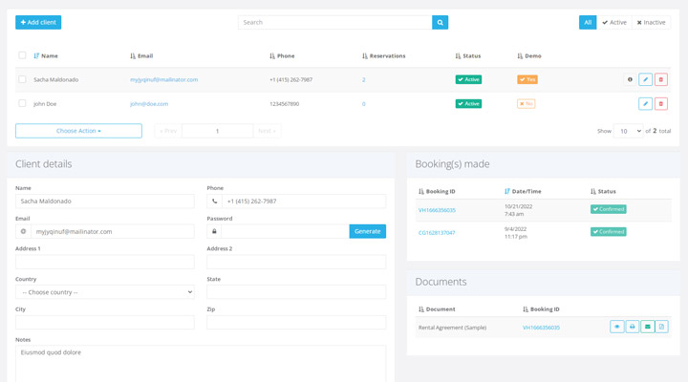Delete Sacha Maldonado with trash icon
Viewport: 688px width, 382px height.
(661, 79)
